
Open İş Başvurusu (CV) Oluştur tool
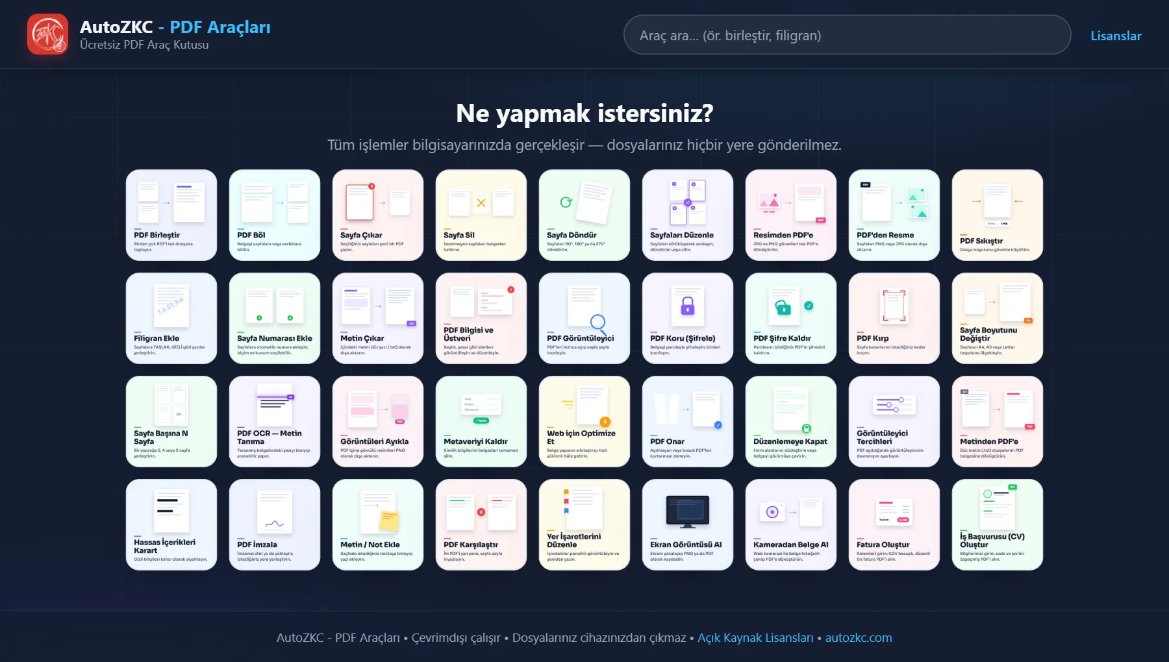tap(998, 525)
